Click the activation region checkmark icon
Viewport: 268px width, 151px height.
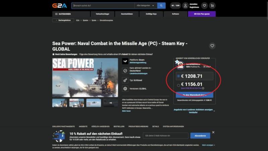(x=125, y=71)
